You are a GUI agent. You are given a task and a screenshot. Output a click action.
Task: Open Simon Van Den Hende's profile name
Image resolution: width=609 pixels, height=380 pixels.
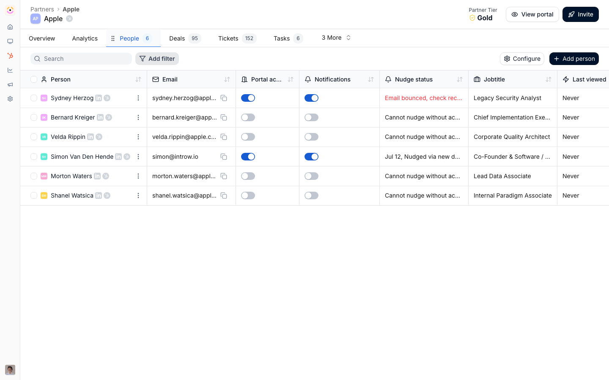click(82, 157)
